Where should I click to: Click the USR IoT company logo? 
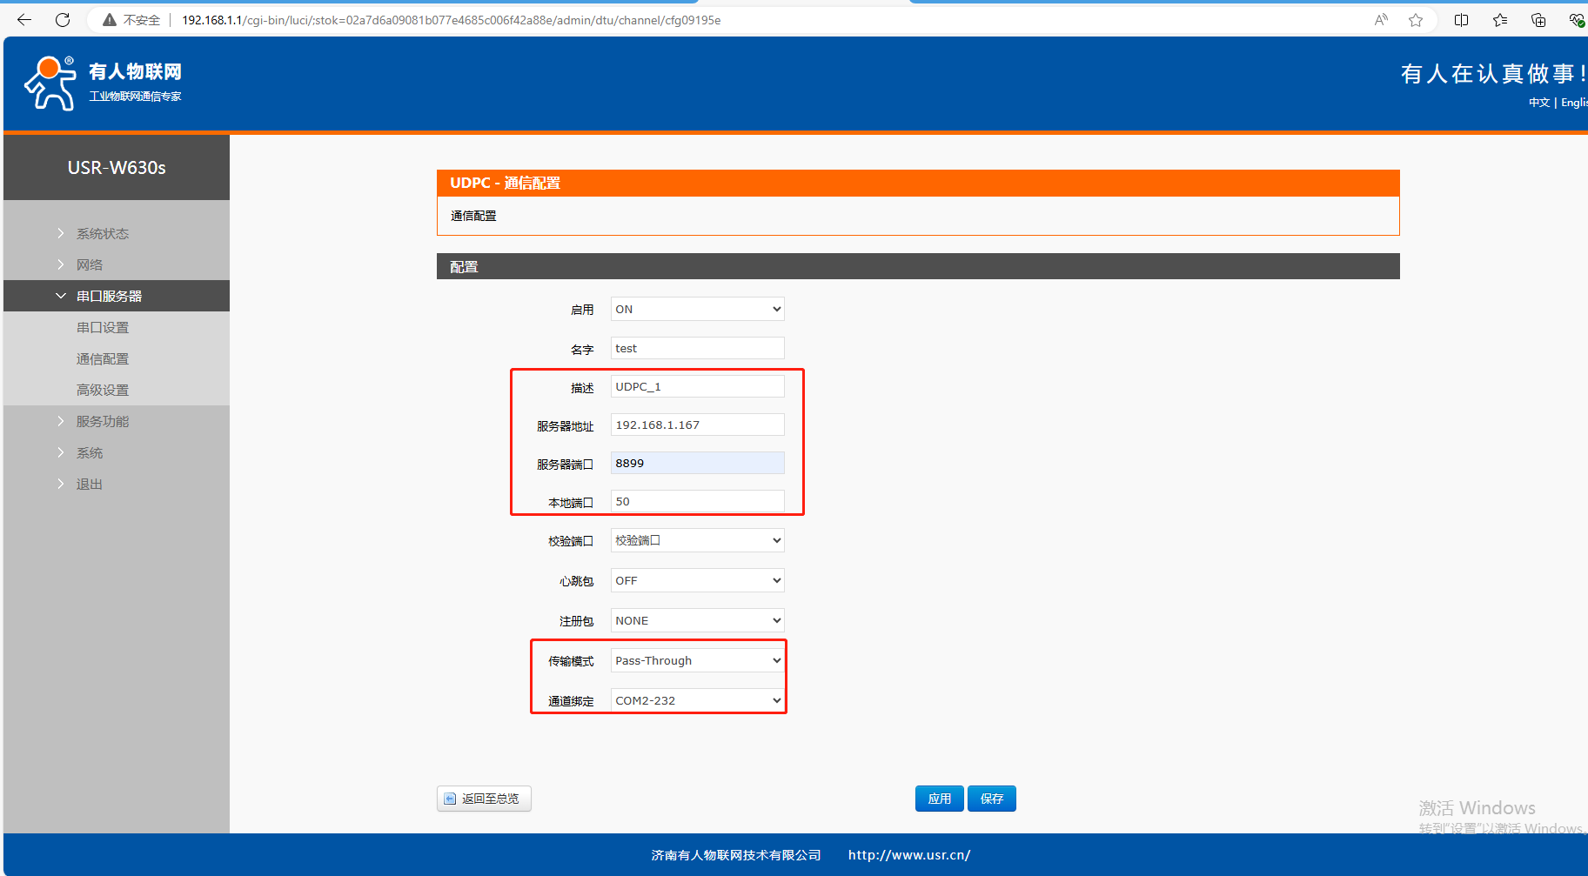(103, 84)
